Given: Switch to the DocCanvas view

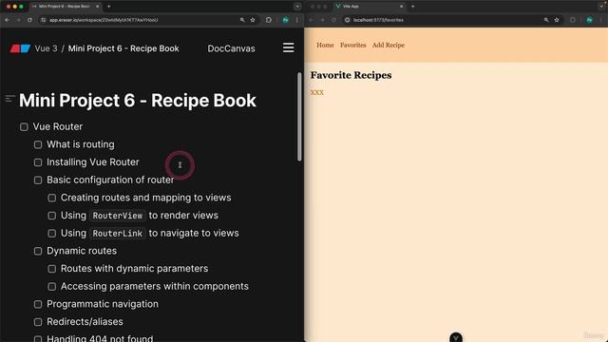Looking at the screenshot, I should (231, 48).
